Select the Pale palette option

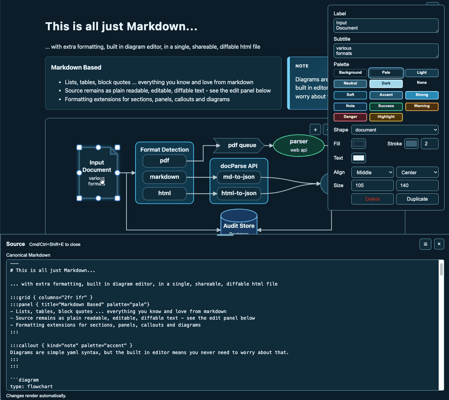(x=386, y=73)
